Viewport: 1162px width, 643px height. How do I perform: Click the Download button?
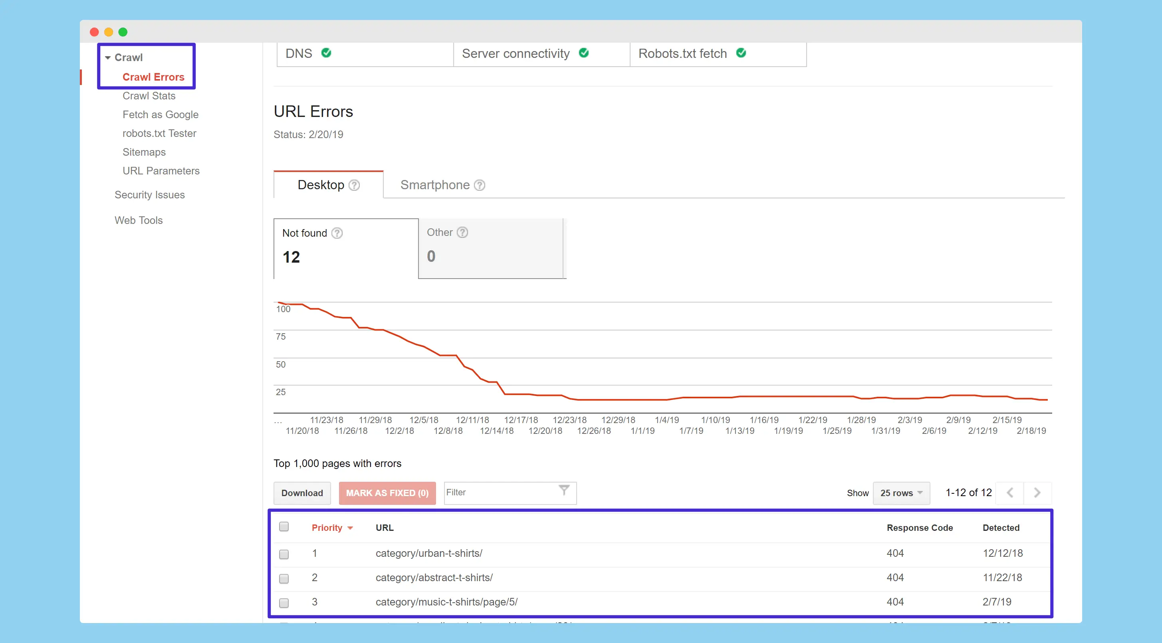coord(302,493)
